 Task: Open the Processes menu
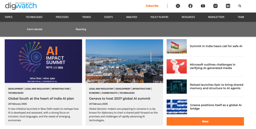62,17
